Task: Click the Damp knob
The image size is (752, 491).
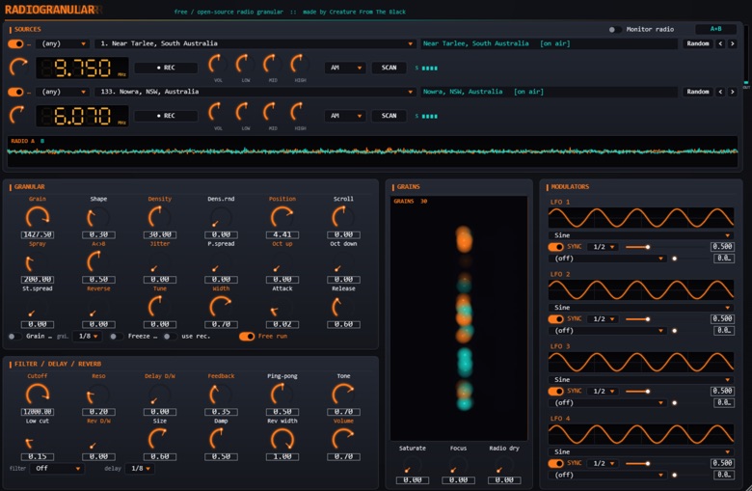Action: click(x=221, y=440)
